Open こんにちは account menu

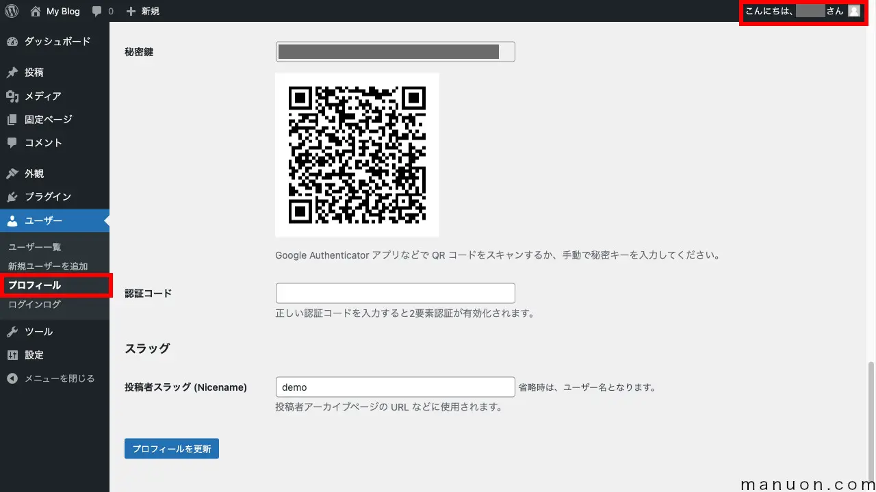pos(802,11)
